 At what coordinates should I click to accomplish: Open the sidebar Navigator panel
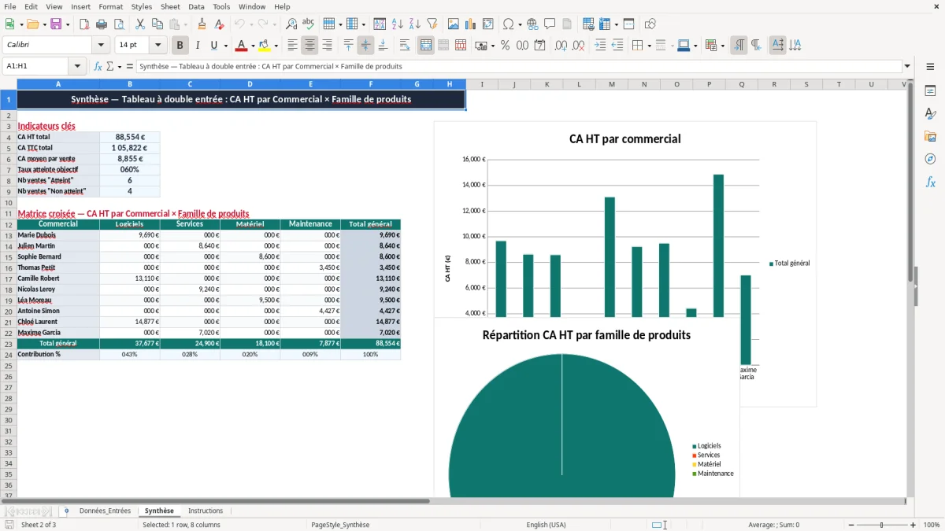930,159
